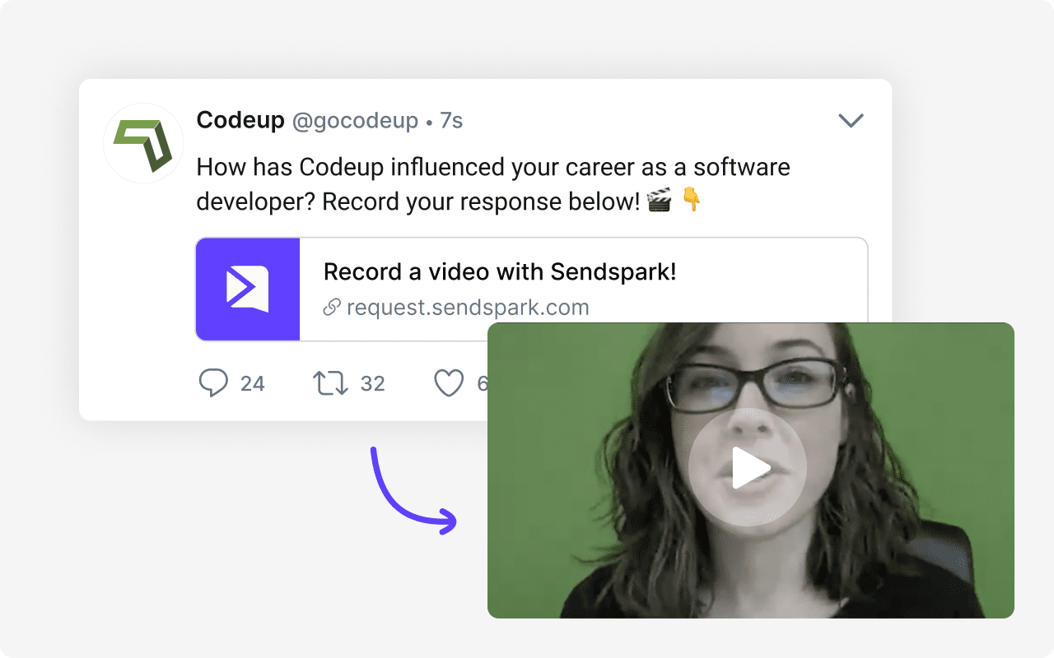Click the video thumbnail of the woman
Image resolution: width=1054 pixels, height=658 pixels.
749,467
